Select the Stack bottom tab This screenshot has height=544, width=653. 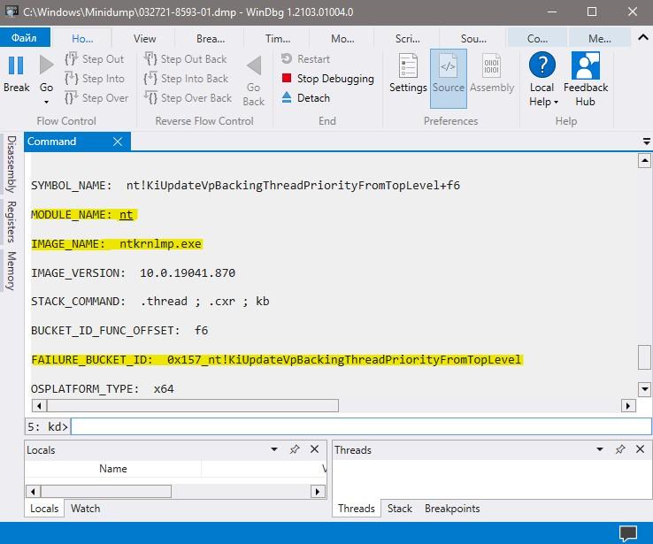pos(400,509)
